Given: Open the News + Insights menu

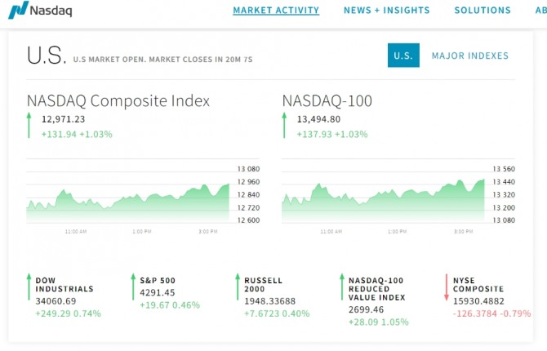Looking at the screenshot, I should (x=387, y=11).
